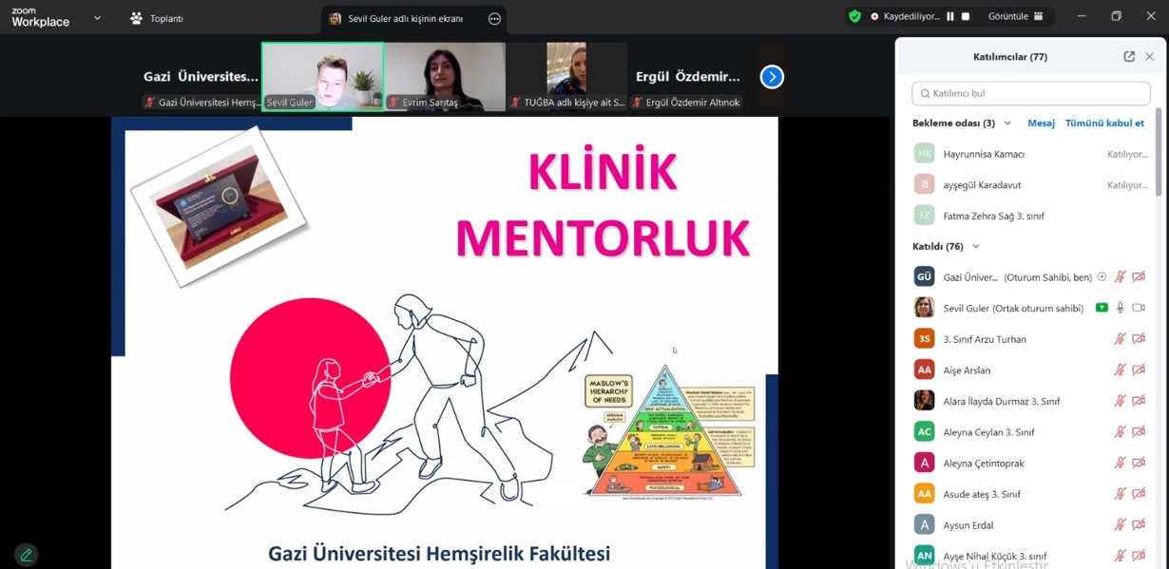Image resolution: width=1169 pixels, height=569 pixels.
Task: Select Hayrunnisa Kamacı in waiting room
Action: point(1030,154)
